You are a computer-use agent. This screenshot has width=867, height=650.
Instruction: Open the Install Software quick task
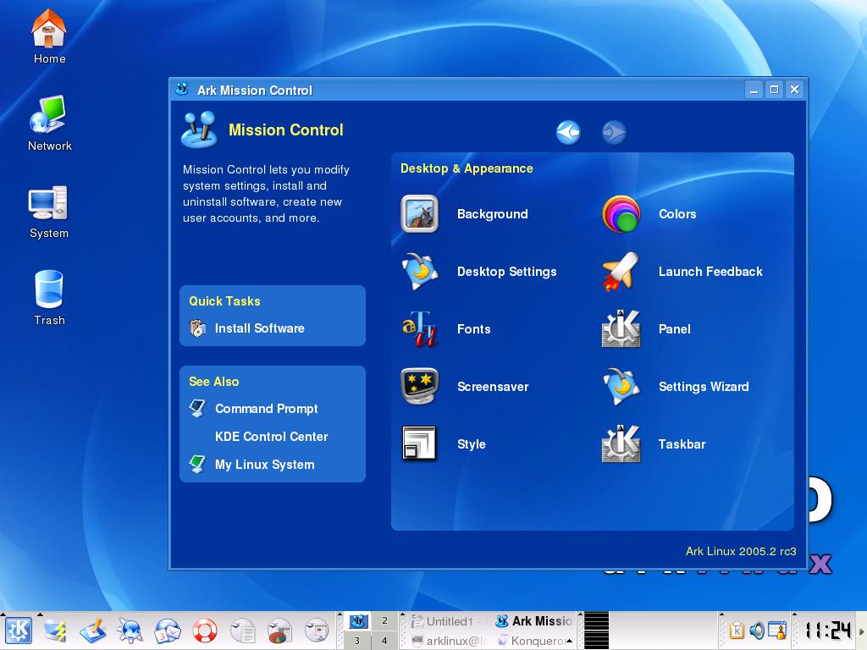point(259,328)
